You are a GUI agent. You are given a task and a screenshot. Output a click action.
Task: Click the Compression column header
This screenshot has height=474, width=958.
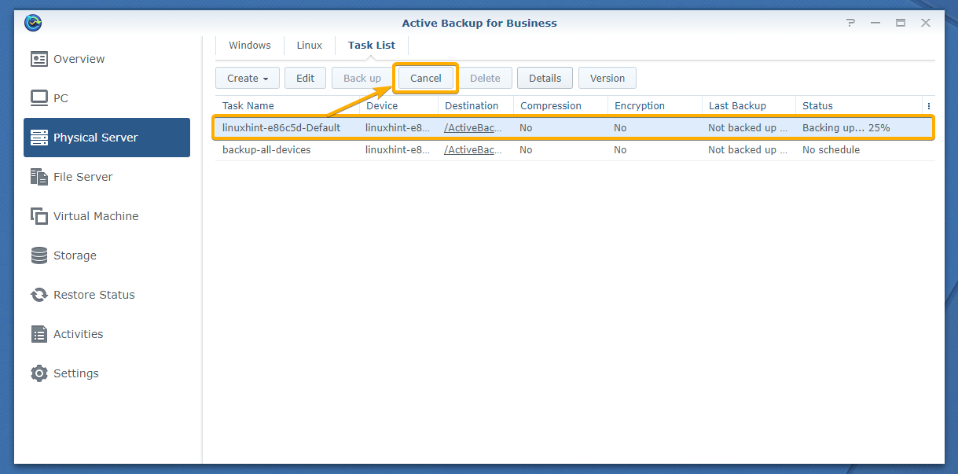[x=560, y=106]
